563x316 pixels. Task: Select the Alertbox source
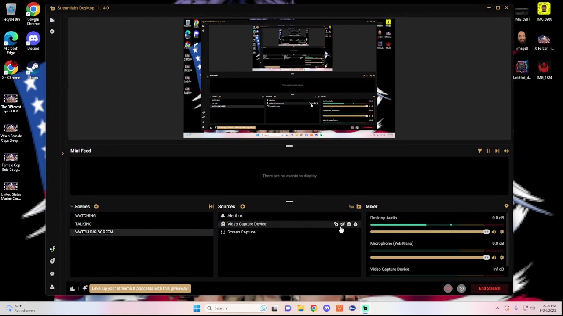click(289, 216)
